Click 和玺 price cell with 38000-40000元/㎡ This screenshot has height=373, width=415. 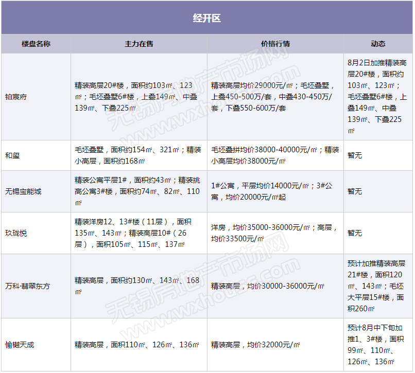click(x=274, y=155)
